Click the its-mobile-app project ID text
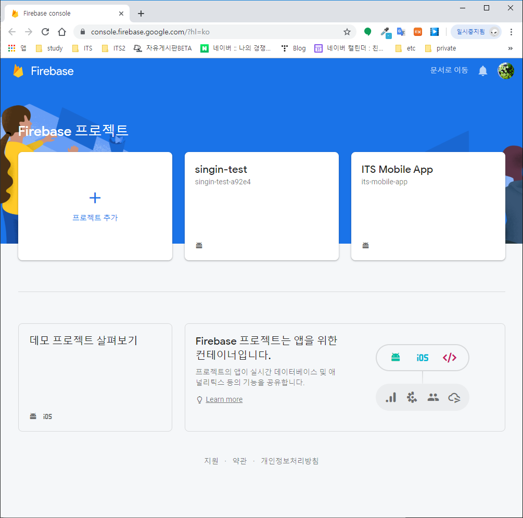This screenshot has width=523, height=518. pos(384,182)
